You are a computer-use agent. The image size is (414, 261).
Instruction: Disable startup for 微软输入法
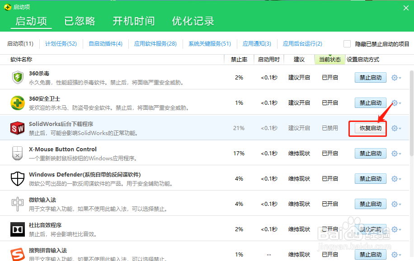[x=370, y=204]
